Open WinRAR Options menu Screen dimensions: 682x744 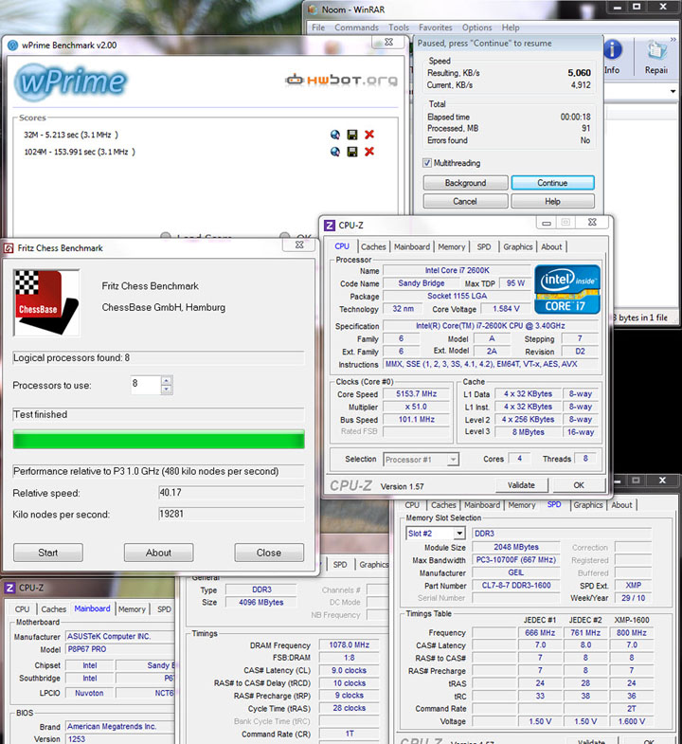(x=476, y=27)
